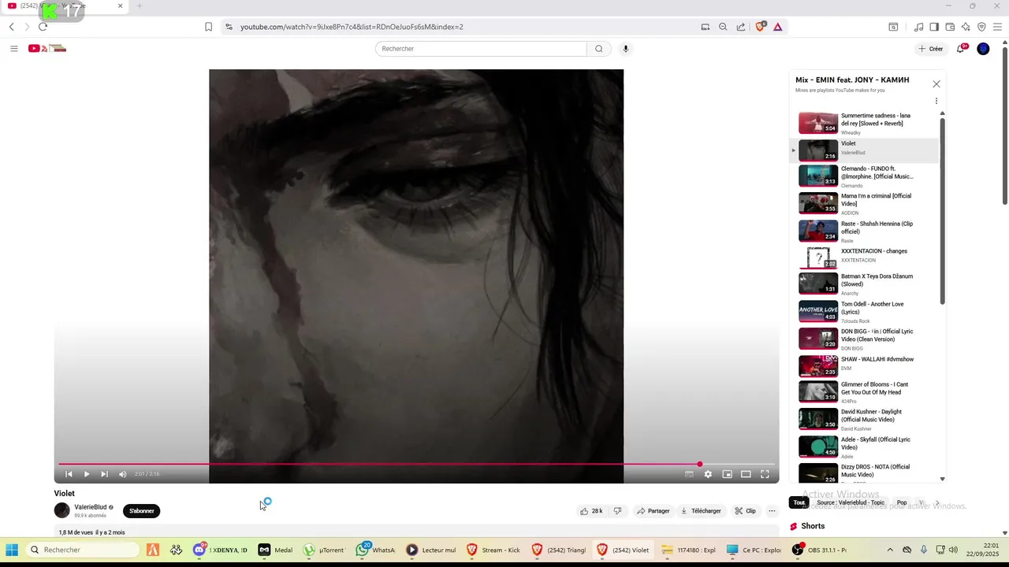1009x567 pixels.
Task: Share this page from address bar
Action: [741, 27]
